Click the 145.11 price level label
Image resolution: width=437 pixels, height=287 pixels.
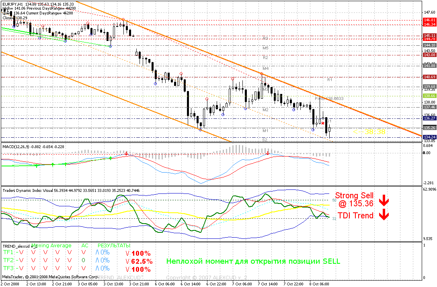click(429, 36)
